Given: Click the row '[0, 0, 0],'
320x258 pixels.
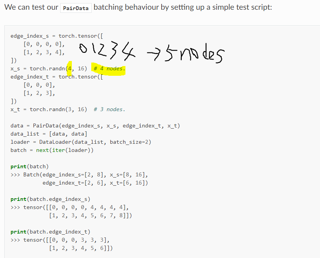Looking at the screenshot, I should (x=39, y=85).
